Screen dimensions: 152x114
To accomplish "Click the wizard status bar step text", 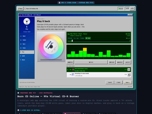I will (30, 87).
